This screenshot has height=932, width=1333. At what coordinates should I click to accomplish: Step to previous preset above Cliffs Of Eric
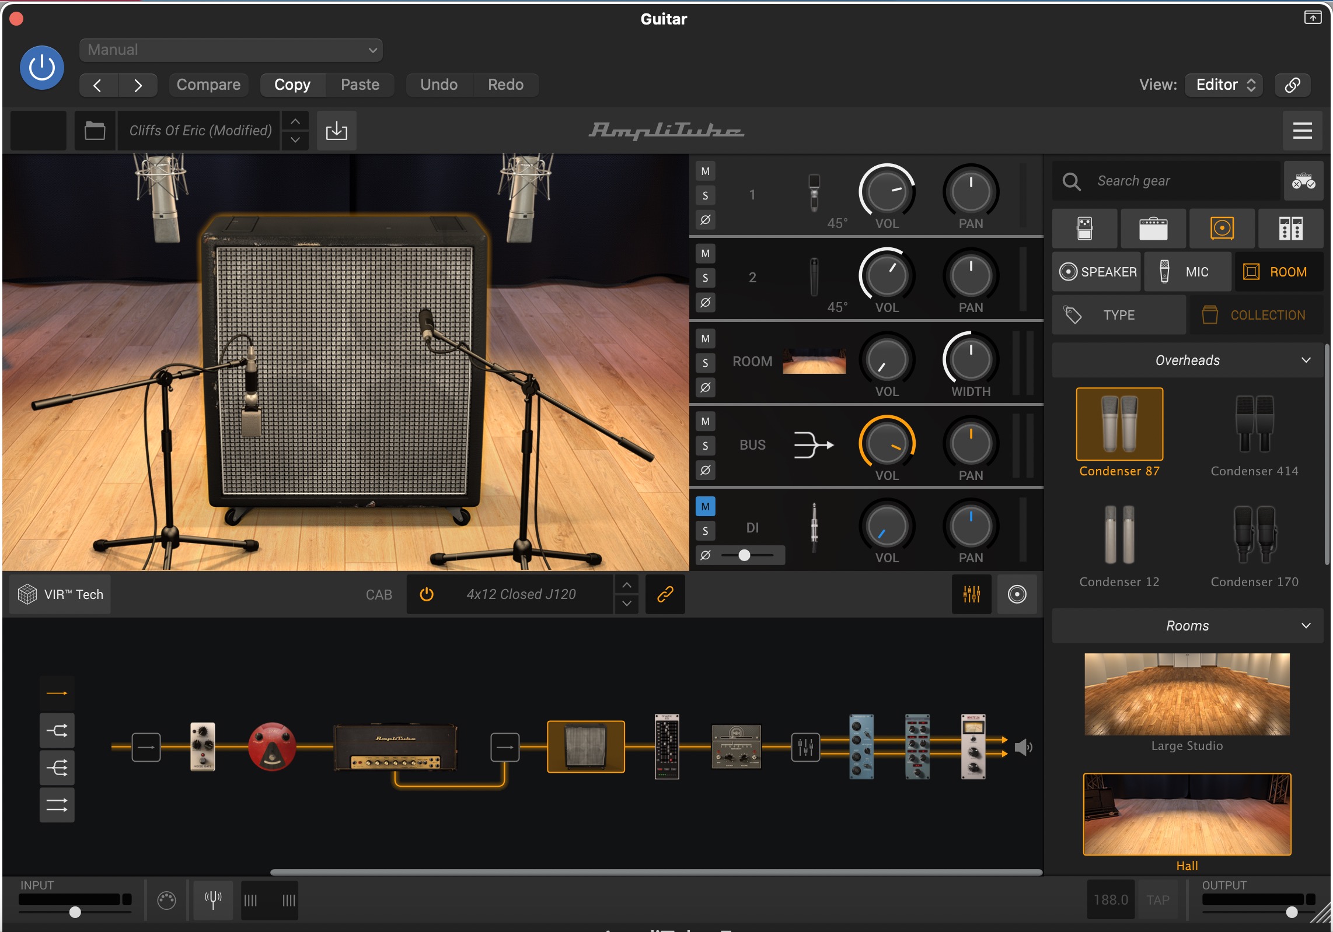coord(295,121)
